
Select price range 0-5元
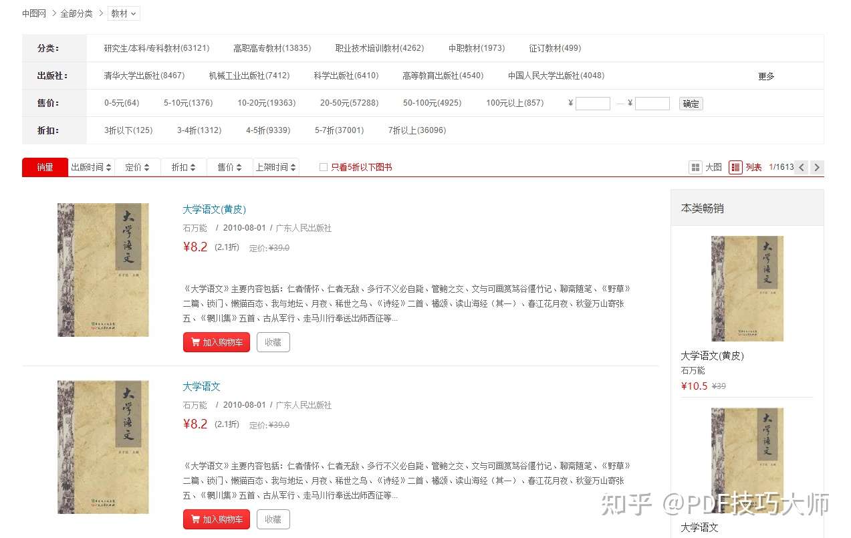tap(122, 103)
